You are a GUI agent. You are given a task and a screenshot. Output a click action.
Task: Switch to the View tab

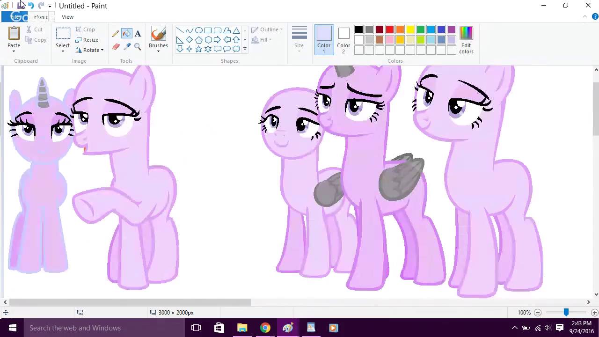tap(67, 17)
